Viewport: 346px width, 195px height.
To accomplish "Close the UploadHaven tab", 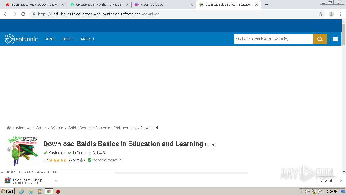I will (127, 5).
